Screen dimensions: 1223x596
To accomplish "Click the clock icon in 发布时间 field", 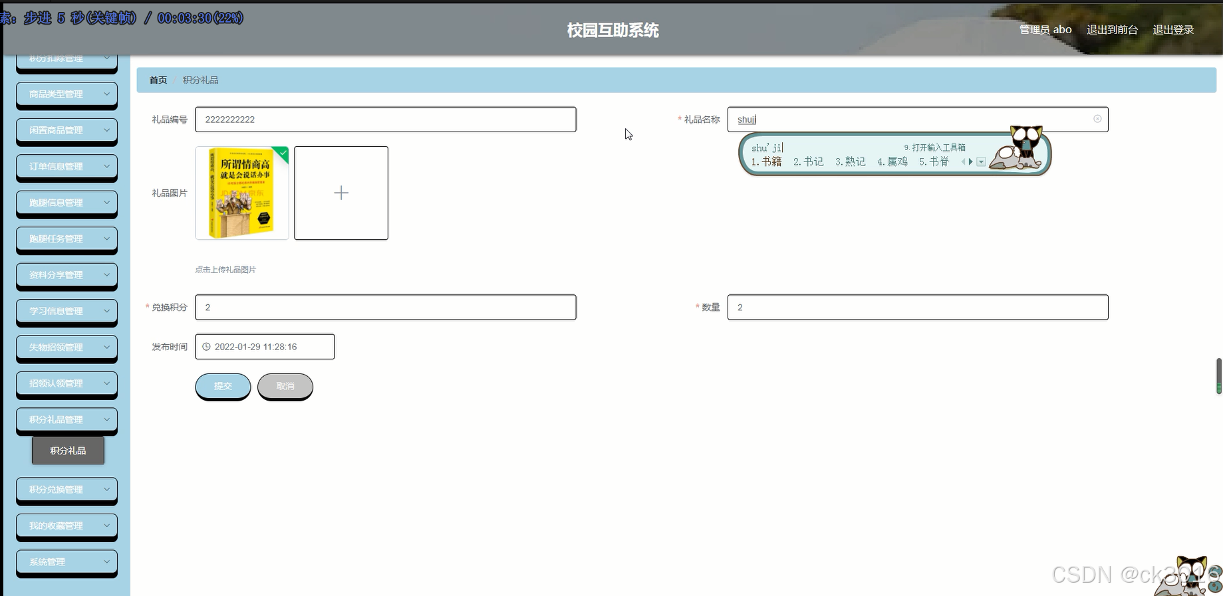I will 206,347.
